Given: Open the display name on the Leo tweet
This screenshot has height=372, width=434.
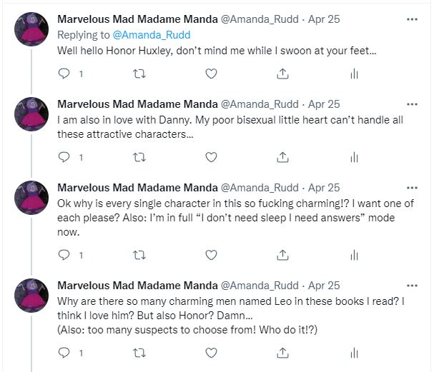Looking at the screenshot, I should [137, 286].
